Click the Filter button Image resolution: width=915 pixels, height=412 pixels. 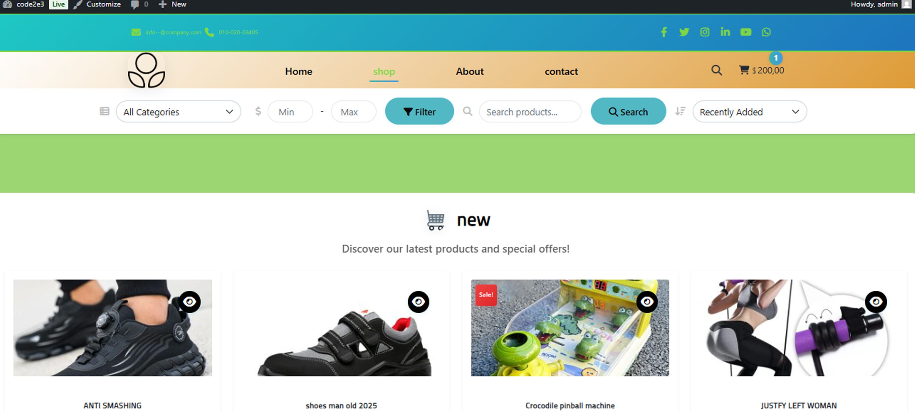coord(419,111)
